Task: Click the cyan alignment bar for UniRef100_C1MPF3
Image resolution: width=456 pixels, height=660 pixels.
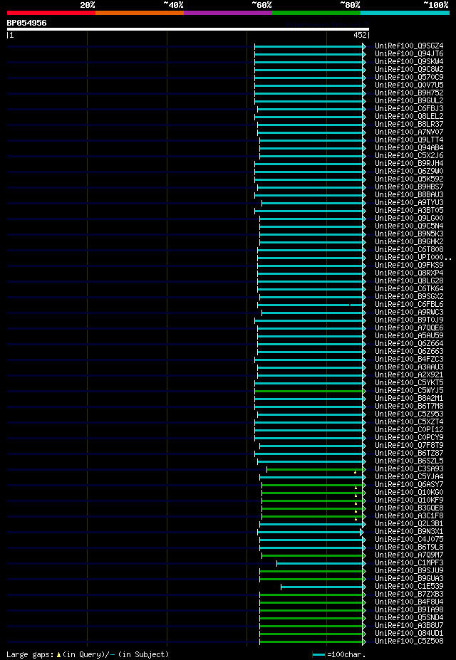Action: (x=320, y=563)
